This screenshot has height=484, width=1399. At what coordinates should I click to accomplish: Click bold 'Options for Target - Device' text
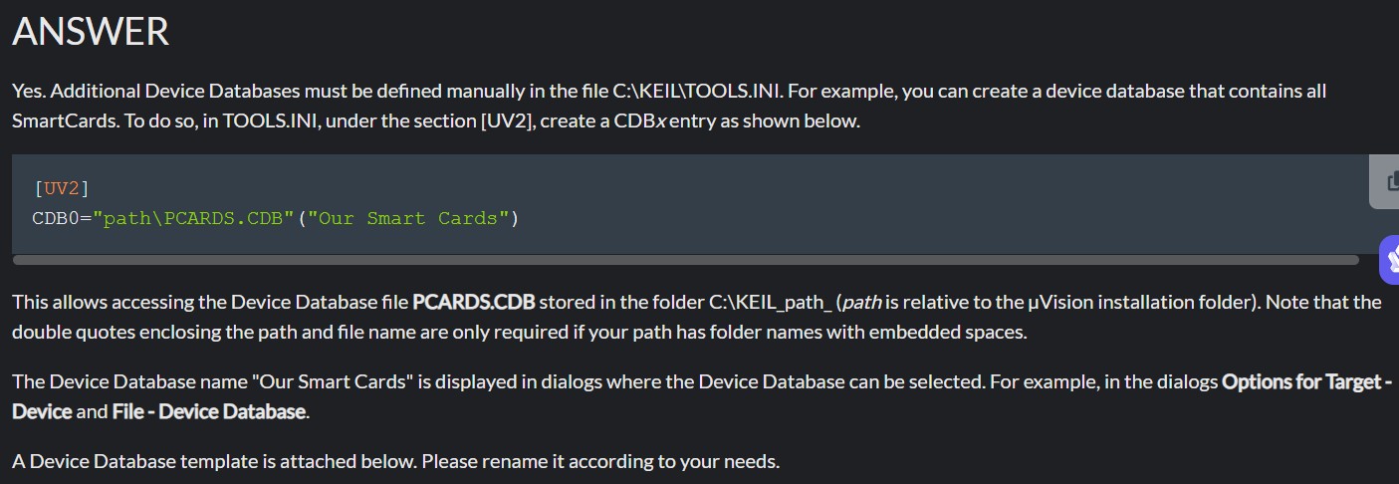[x=702, y=396]
